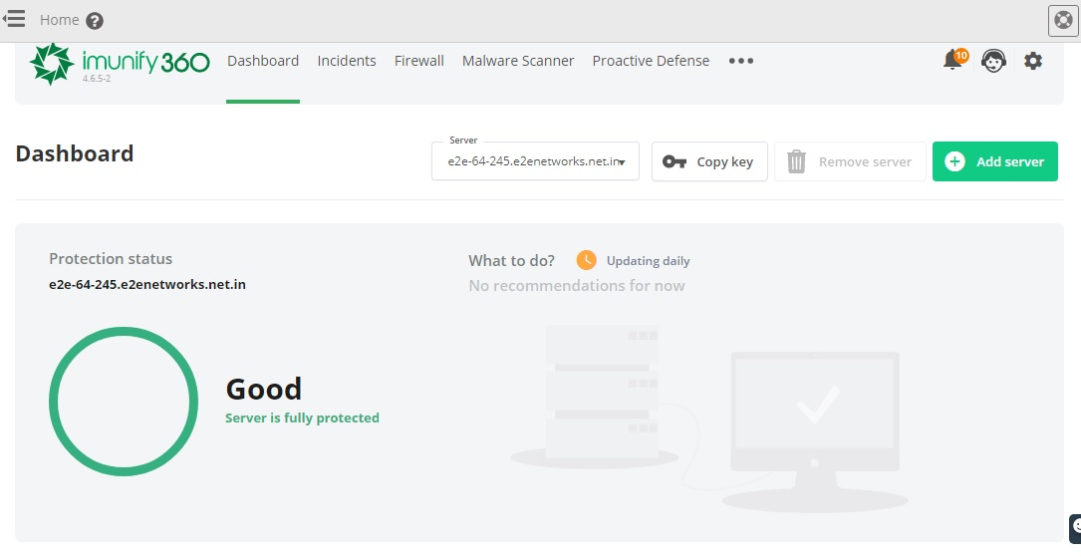Go to the Malware Scanner tab
Screen dimensions: 1081x557
coord(518,61)
